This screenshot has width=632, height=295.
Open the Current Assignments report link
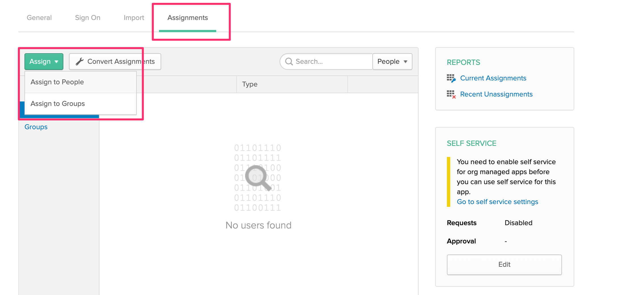click(493, 78)
